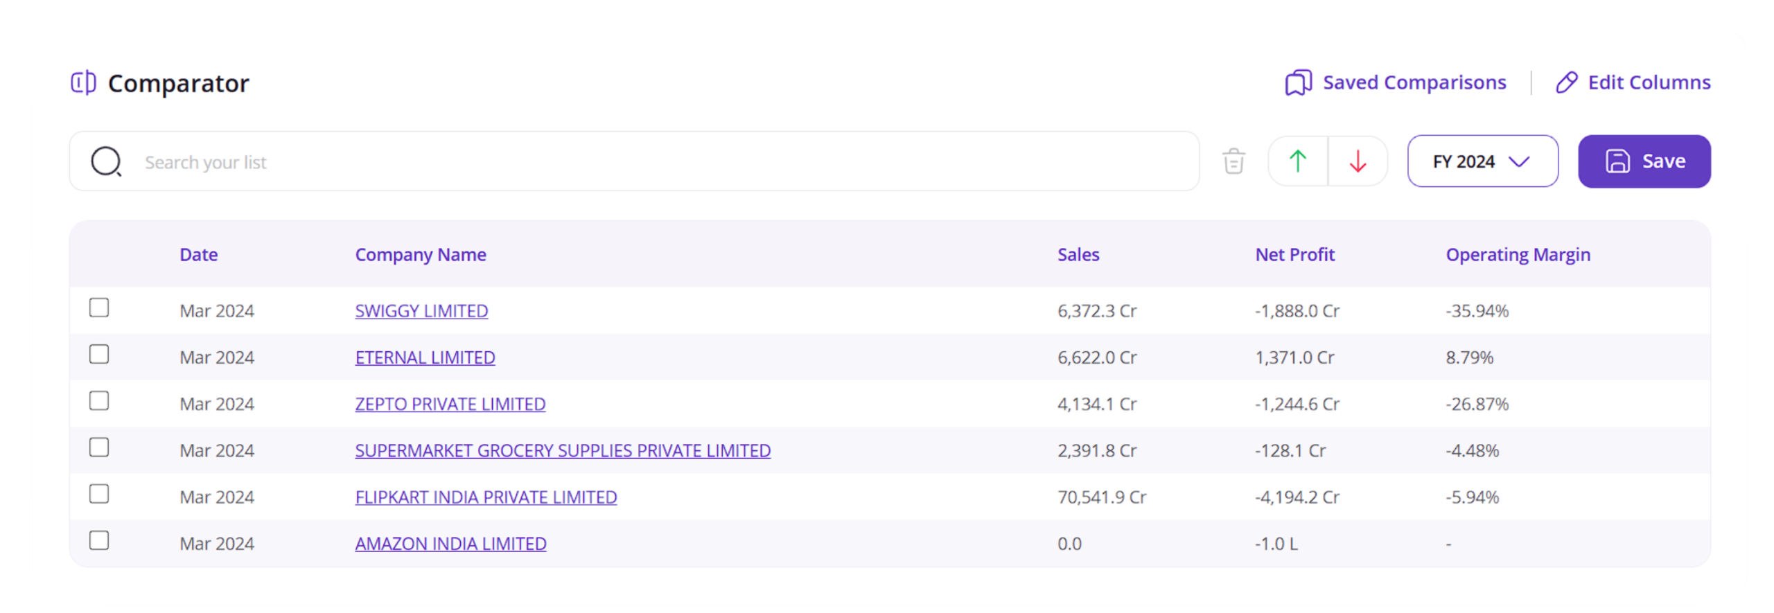Click Flipkart sales value 70,541.9 Cr
The width and height of the screenshot is (1774, 613).
pos(1101,497)
